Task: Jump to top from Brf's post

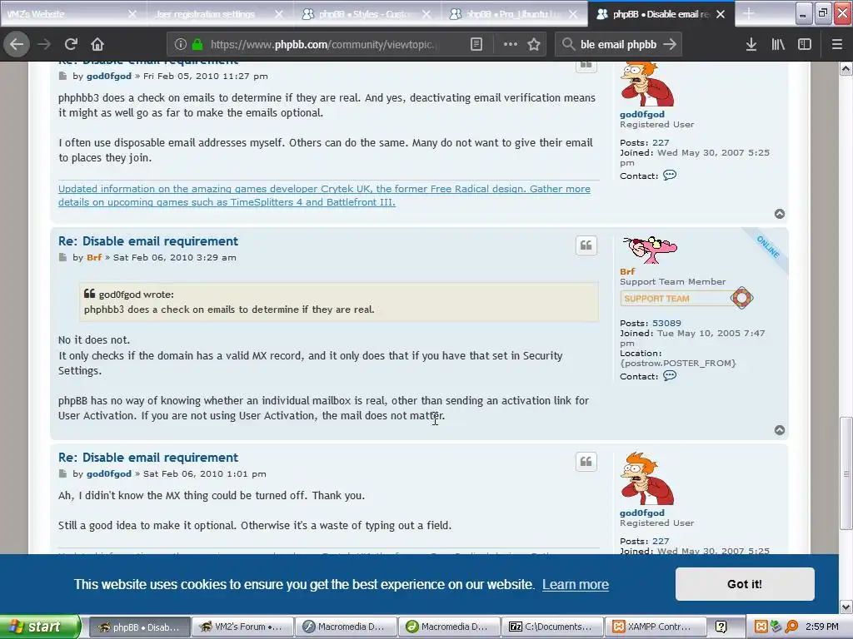Action: (x=780, y=430)
